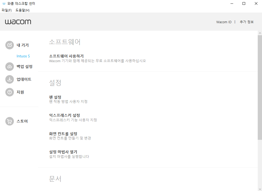The height and width of the screenshot is (191, 262).
Task: Open 펜 설정 settings
Action: 55,97
